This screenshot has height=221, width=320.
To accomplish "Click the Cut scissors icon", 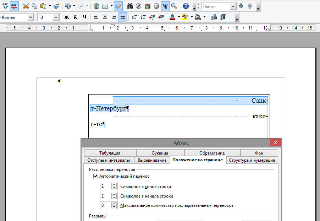I will (x=26, y=6).
